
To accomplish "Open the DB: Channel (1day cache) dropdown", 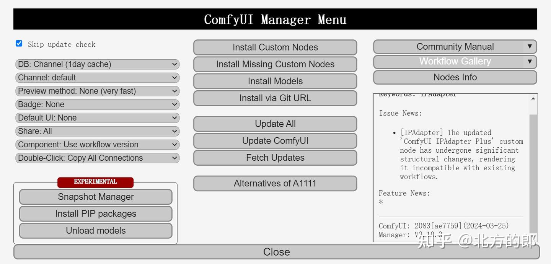I will tap(98, 64).
